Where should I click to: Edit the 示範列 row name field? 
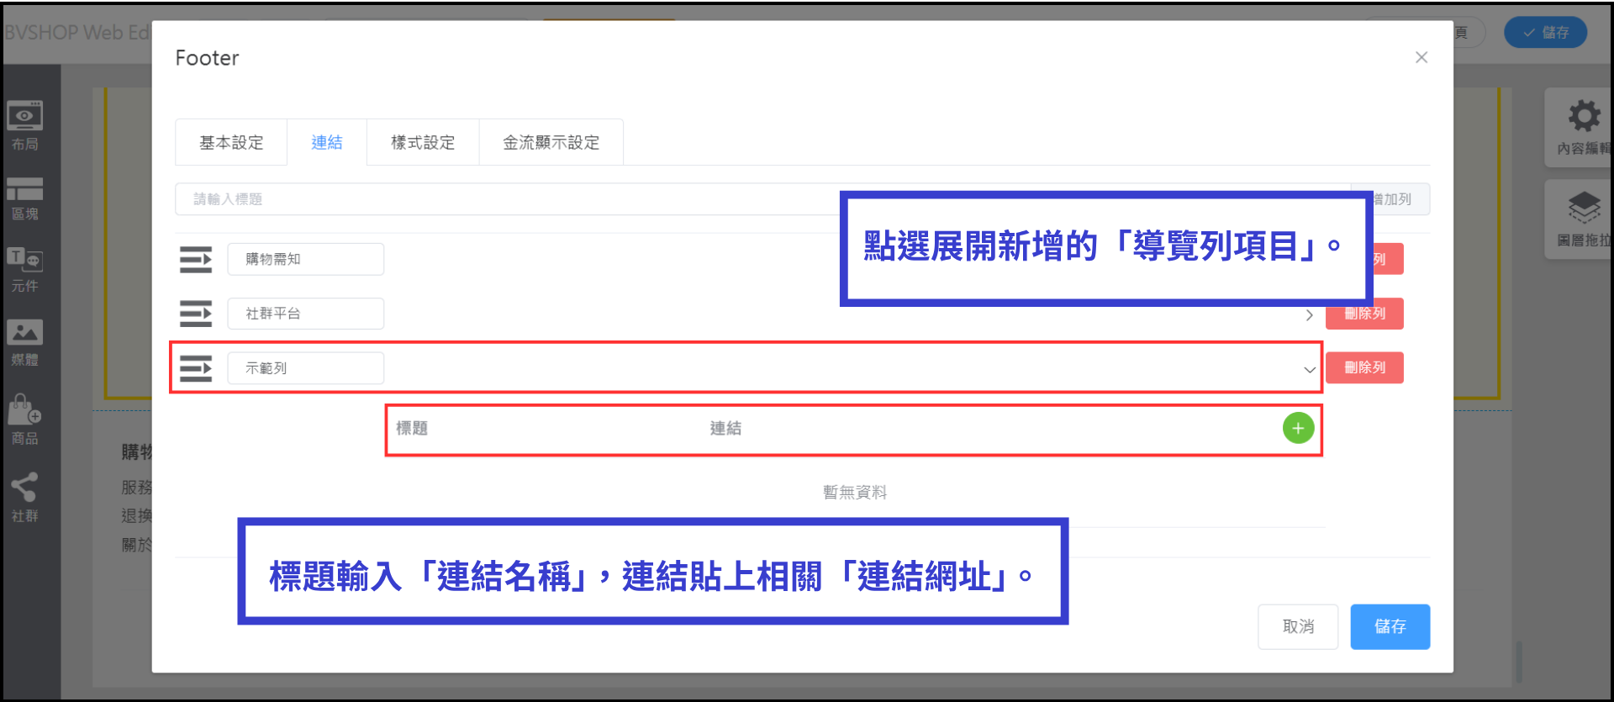[x=306, y=368]
